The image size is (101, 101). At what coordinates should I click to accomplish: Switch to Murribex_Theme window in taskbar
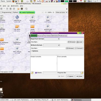tap(41, 100)
